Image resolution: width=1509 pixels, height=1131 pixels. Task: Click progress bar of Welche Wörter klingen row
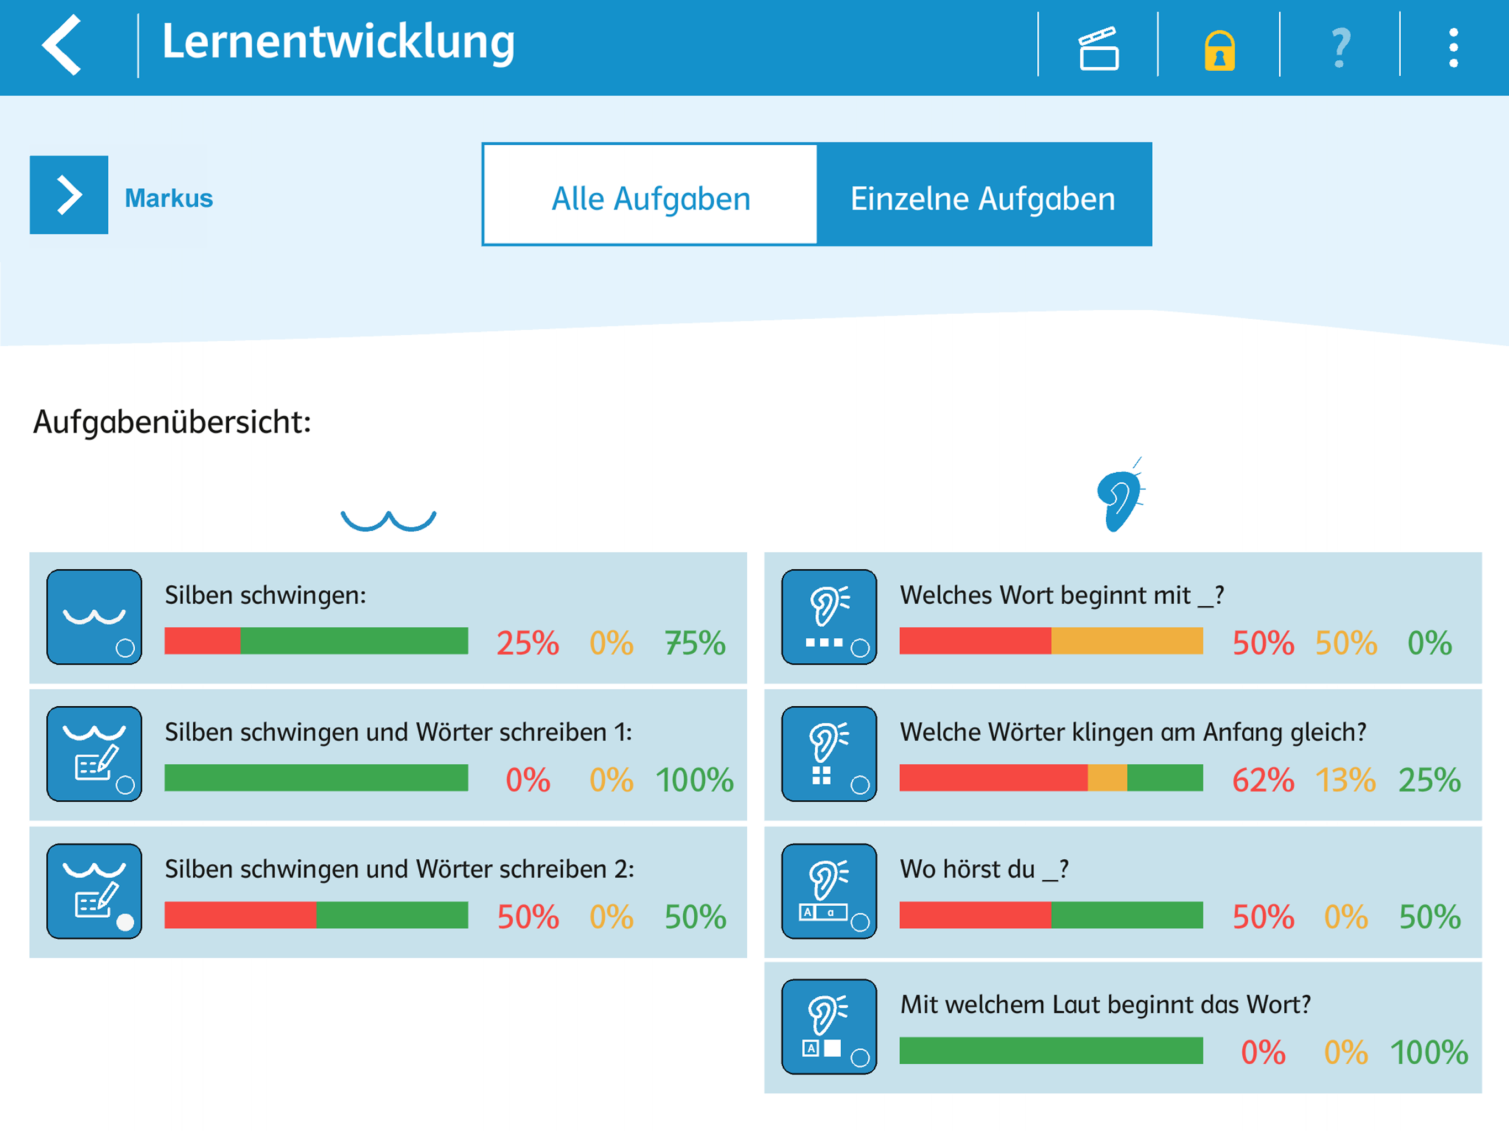[x=1051, y=778]
